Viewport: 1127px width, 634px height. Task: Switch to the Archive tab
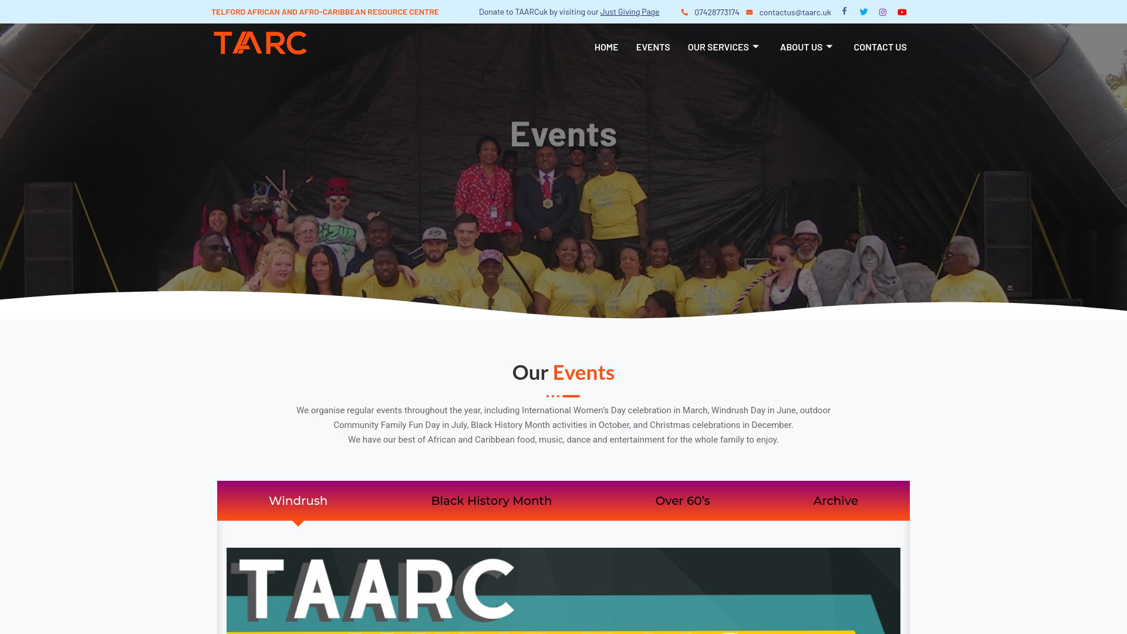835,501
